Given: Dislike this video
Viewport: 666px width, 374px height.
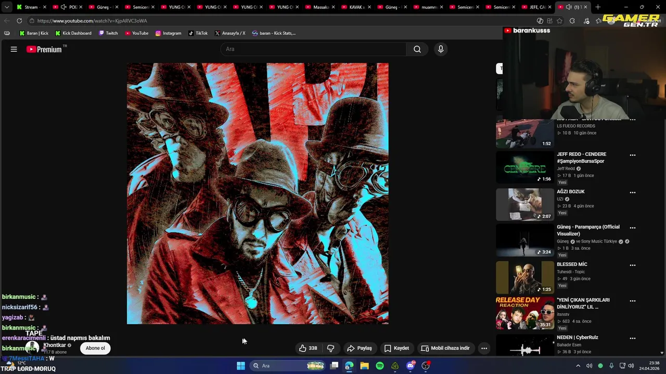Looking at the screenshot, I should [x=330, y=348].
